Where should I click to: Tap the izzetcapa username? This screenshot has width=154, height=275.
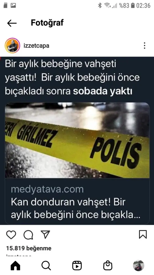click(36, 46)
